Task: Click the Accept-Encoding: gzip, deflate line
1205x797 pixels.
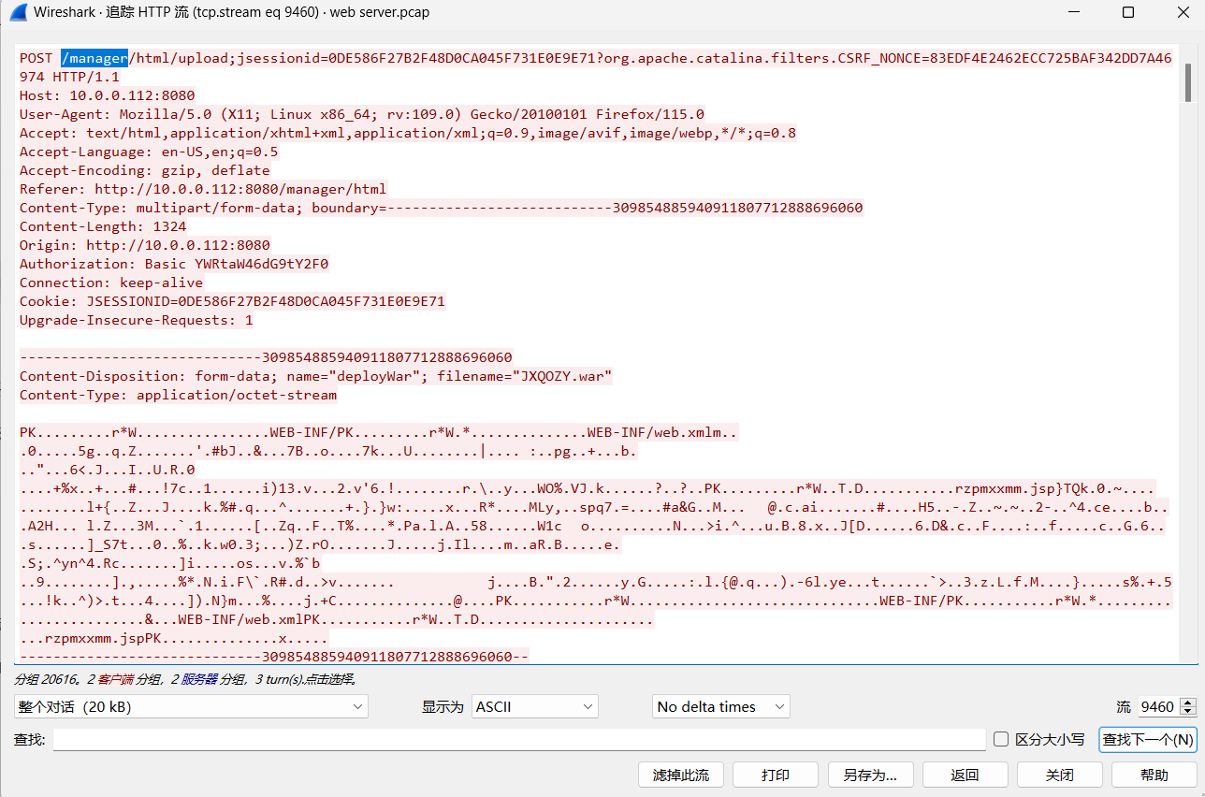Action: 145,170
